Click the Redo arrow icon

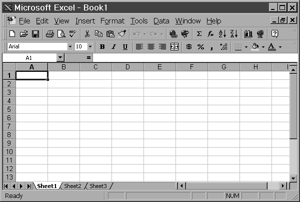pos(153,34)
